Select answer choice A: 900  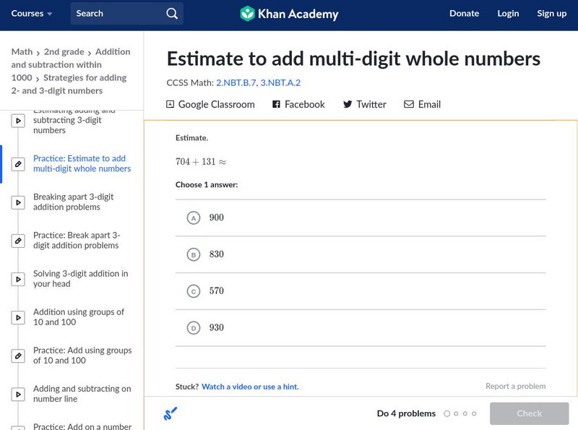[x=193, y=218]
